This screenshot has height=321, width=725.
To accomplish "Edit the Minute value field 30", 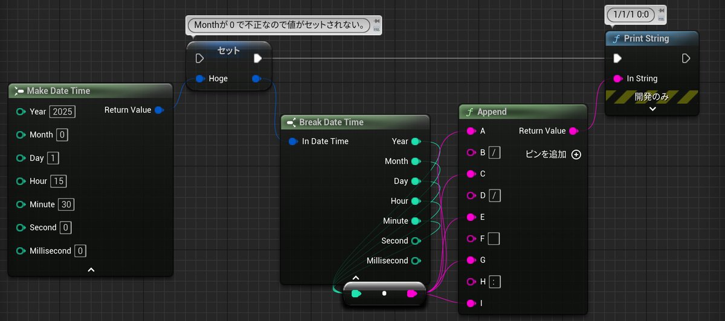I will 66,205.
